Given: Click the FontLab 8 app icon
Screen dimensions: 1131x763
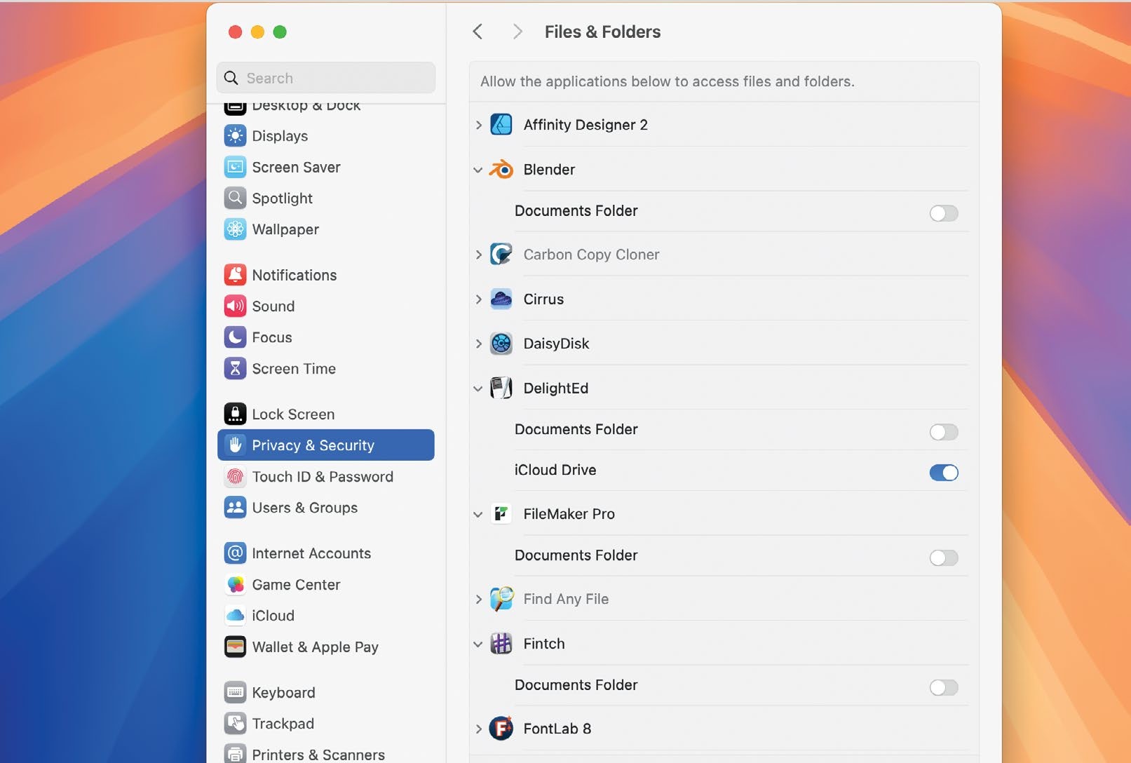Looking at the screenshot, I should (501, 729).
